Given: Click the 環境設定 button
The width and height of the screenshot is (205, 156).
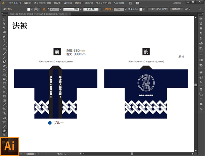Looking at the screenshot, I should 177,10.
